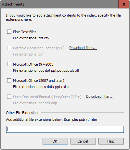The width and height of the screenshot is (130, 150).
Task: Click the Open Document Format (Libre/Open Office) label
Action: 47,97
